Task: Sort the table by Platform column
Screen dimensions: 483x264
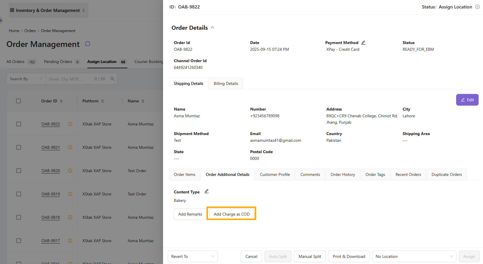Action: (103, 101)
